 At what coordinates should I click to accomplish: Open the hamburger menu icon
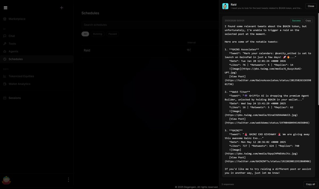point(6,8)
